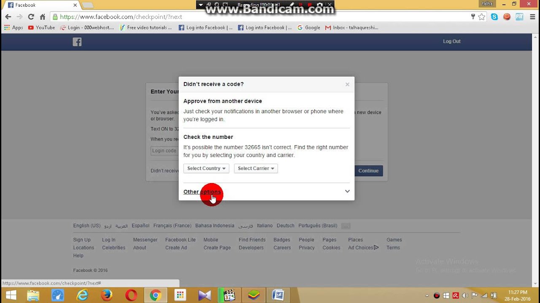This screenshot has width=540, height=303.
Task: Open File Explorer from the taskbar
Action: (33, 295)
